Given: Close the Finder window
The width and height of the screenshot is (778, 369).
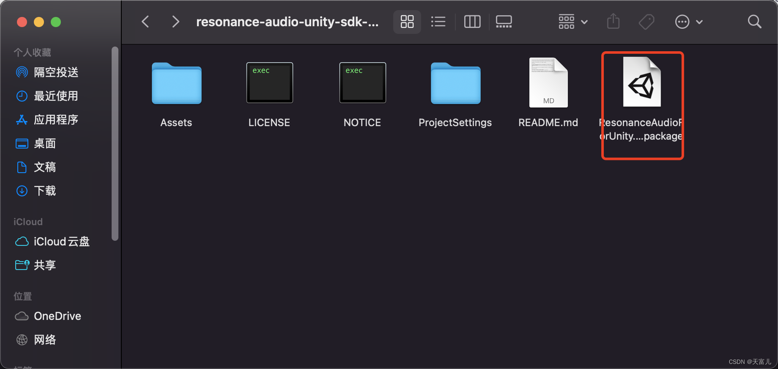Looking at the screenshot, I should coord(22,22).
